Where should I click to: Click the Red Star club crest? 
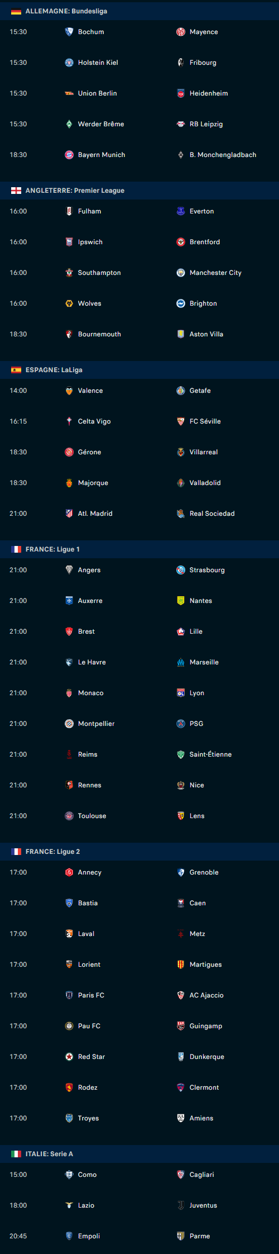[69, 1057]
